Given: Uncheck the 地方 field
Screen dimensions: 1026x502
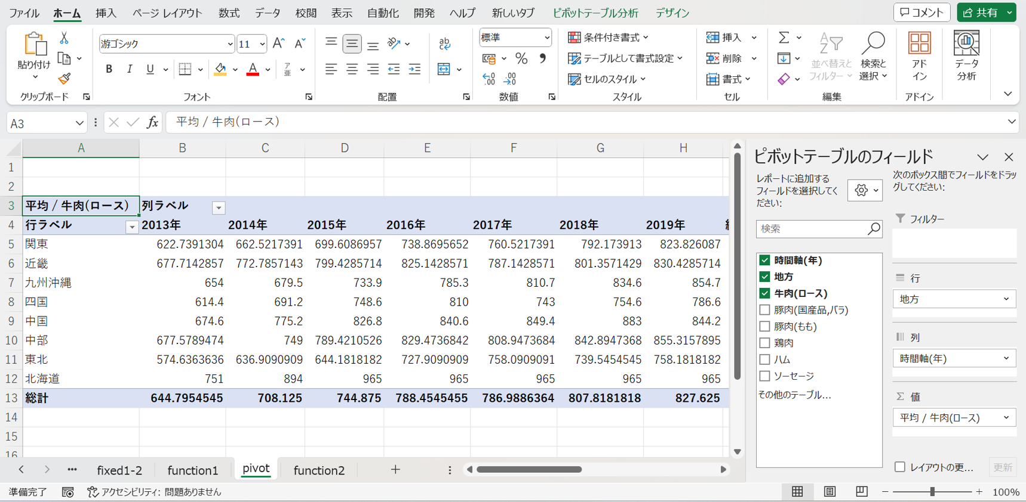Looking at the screenshot, I should click(764, 277).
